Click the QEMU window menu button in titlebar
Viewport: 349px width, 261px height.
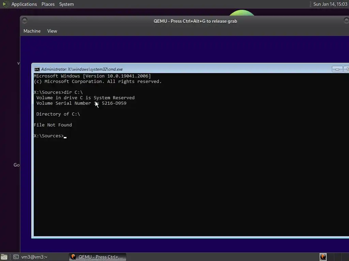point(25,21)
